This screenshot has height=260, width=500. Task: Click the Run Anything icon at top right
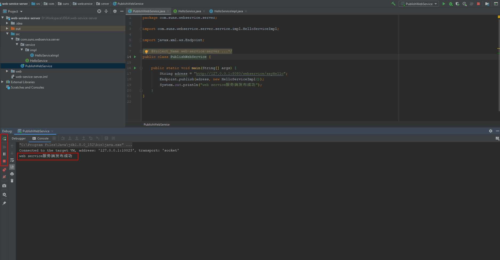point(496,4)
